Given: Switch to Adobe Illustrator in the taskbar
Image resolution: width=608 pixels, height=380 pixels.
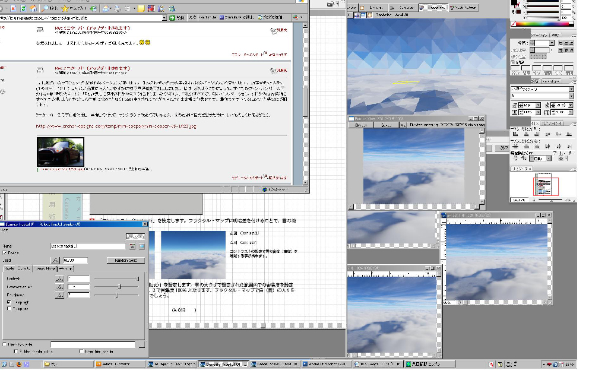Looking at the screenshot, I should [119, 364].
